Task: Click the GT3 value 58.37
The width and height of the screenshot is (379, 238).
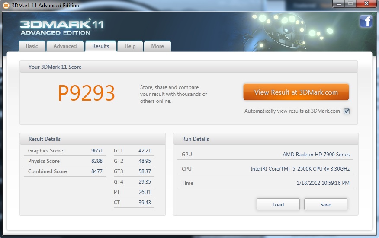Action: 145,171
